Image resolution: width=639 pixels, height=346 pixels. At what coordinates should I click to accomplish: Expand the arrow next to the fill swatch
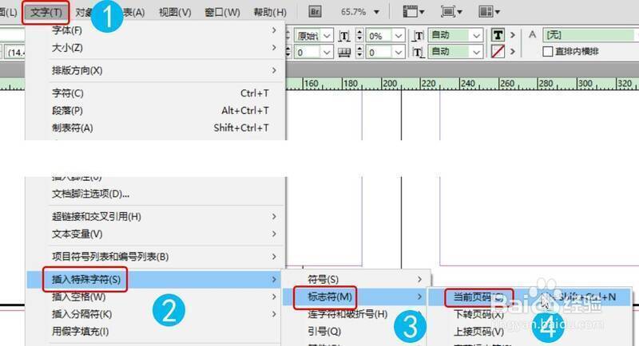[x=513, y=35]
